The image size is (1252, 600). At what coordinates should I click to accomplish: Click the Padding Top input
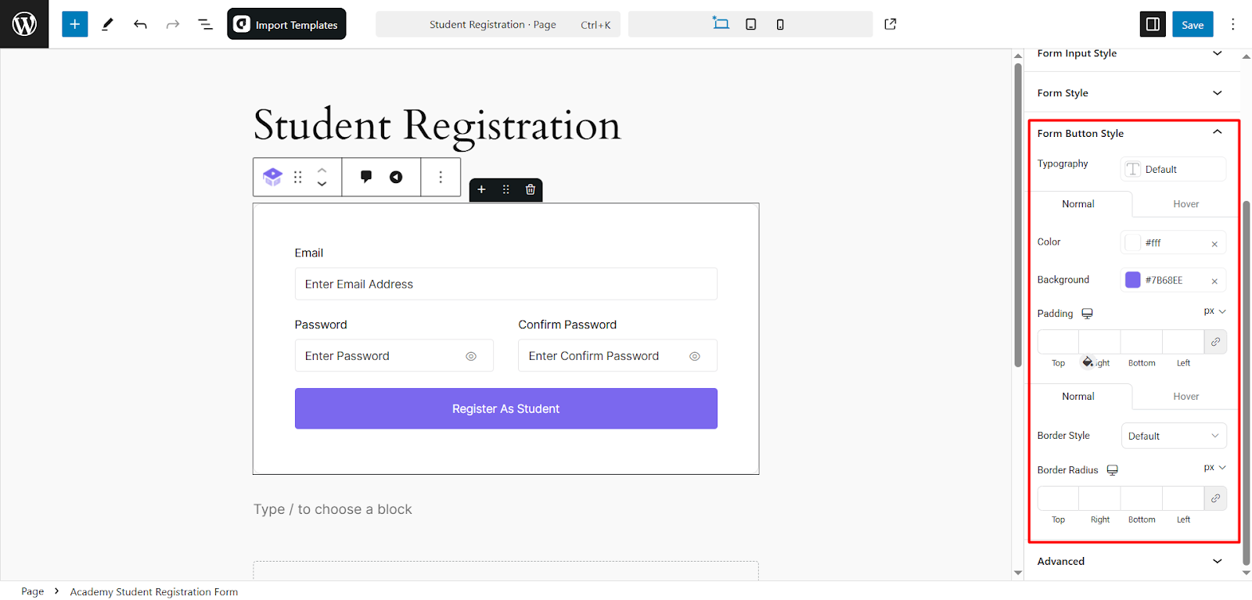(x=1058, y=342)
